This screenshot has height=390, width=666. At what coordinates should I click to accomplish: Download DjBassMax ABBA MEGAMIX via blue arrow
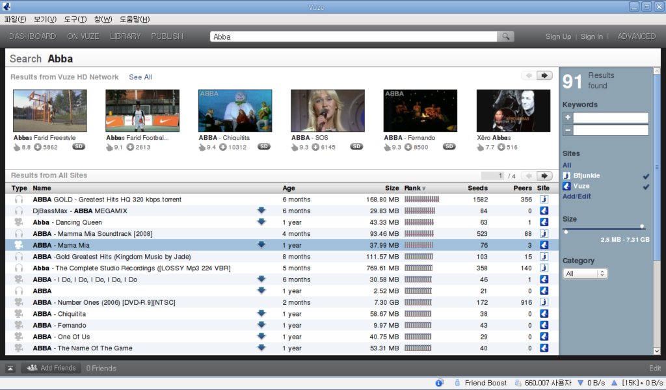pyautogui.click(x=261, y=211)
